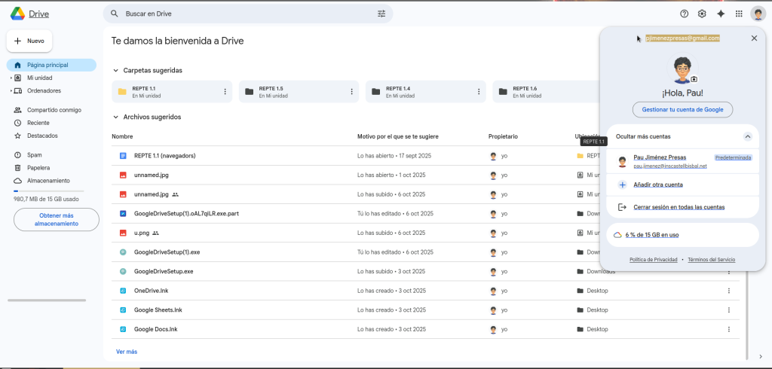The height and width of the screenshot is (369, 772).
Task: Collapse the Carpetas sugeridas section
Action: 115,70
